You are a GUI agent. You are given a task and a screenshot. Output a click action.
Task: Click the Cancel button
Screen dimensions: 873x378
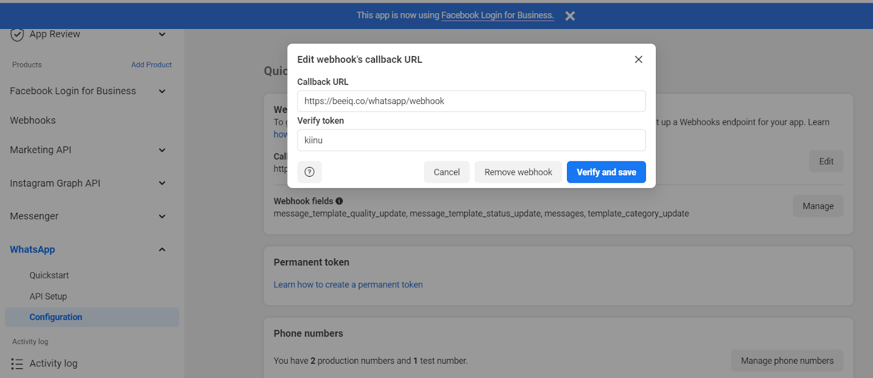[x=447, y=172]
